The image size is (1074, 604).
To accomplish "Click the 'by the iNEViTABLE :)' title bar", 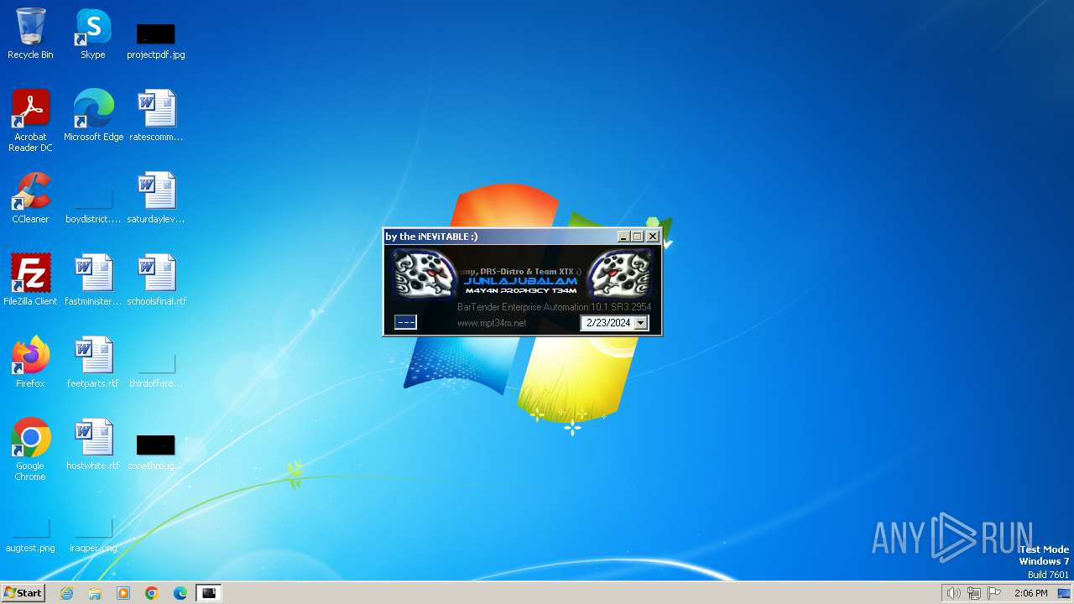I will point(500,237).
